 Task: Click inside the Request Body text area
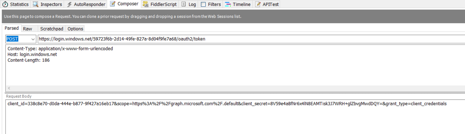(230, 118)
